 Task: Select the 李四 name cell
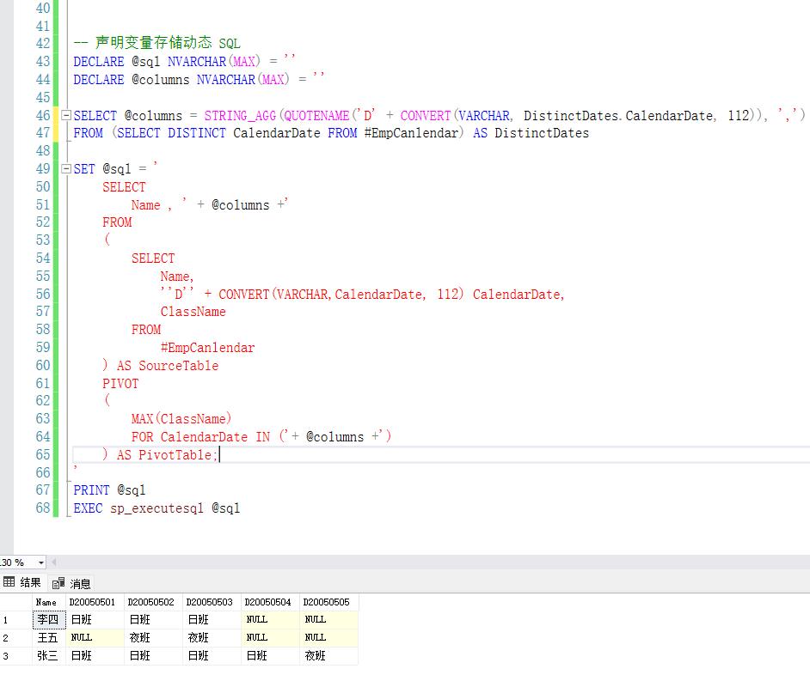[48, 620]
